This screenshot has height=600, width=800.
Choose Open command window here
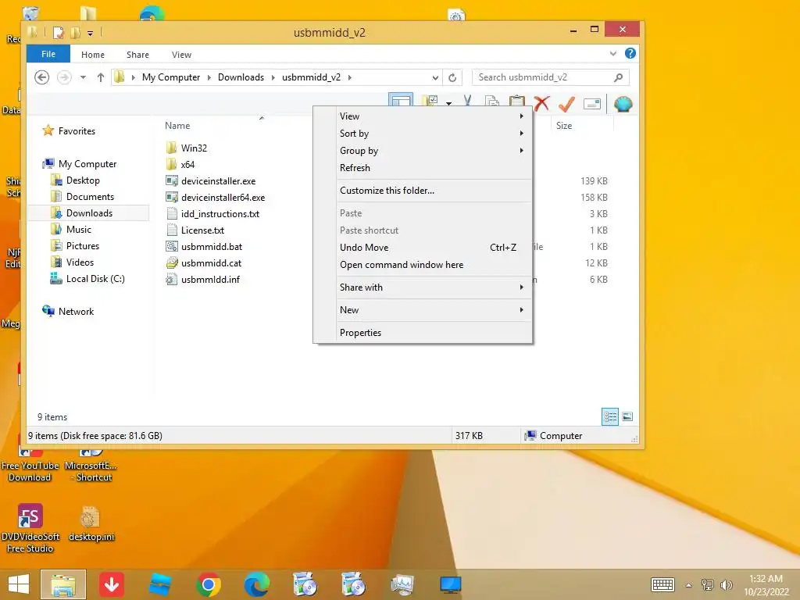pos(433,265)
